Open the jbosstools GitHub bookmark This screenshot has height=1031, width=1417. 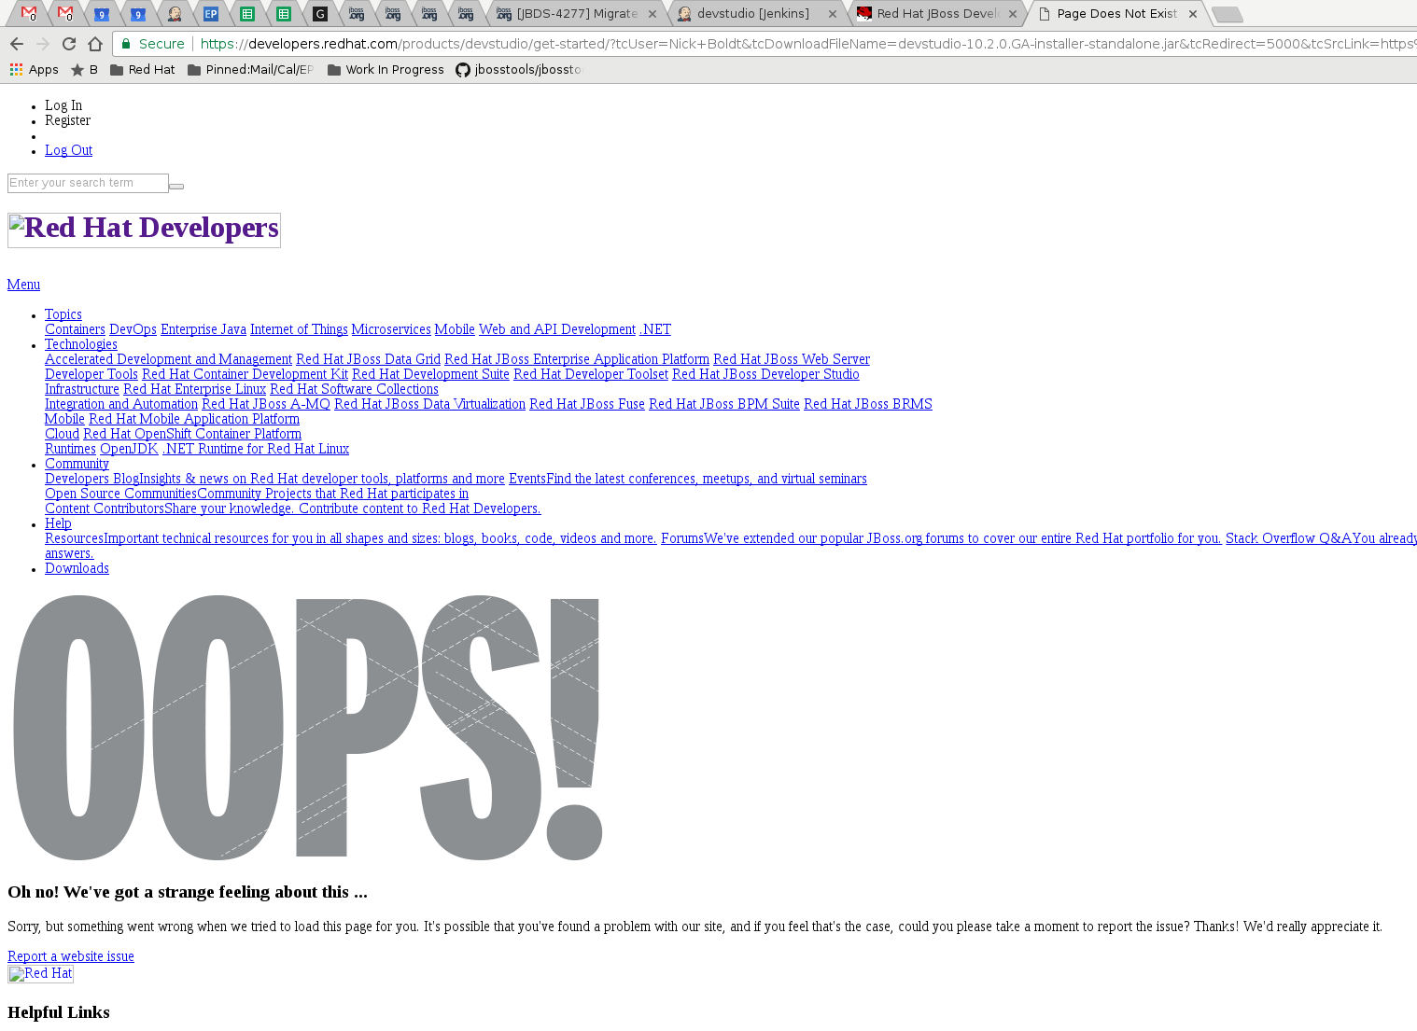(x=518, y=70)
